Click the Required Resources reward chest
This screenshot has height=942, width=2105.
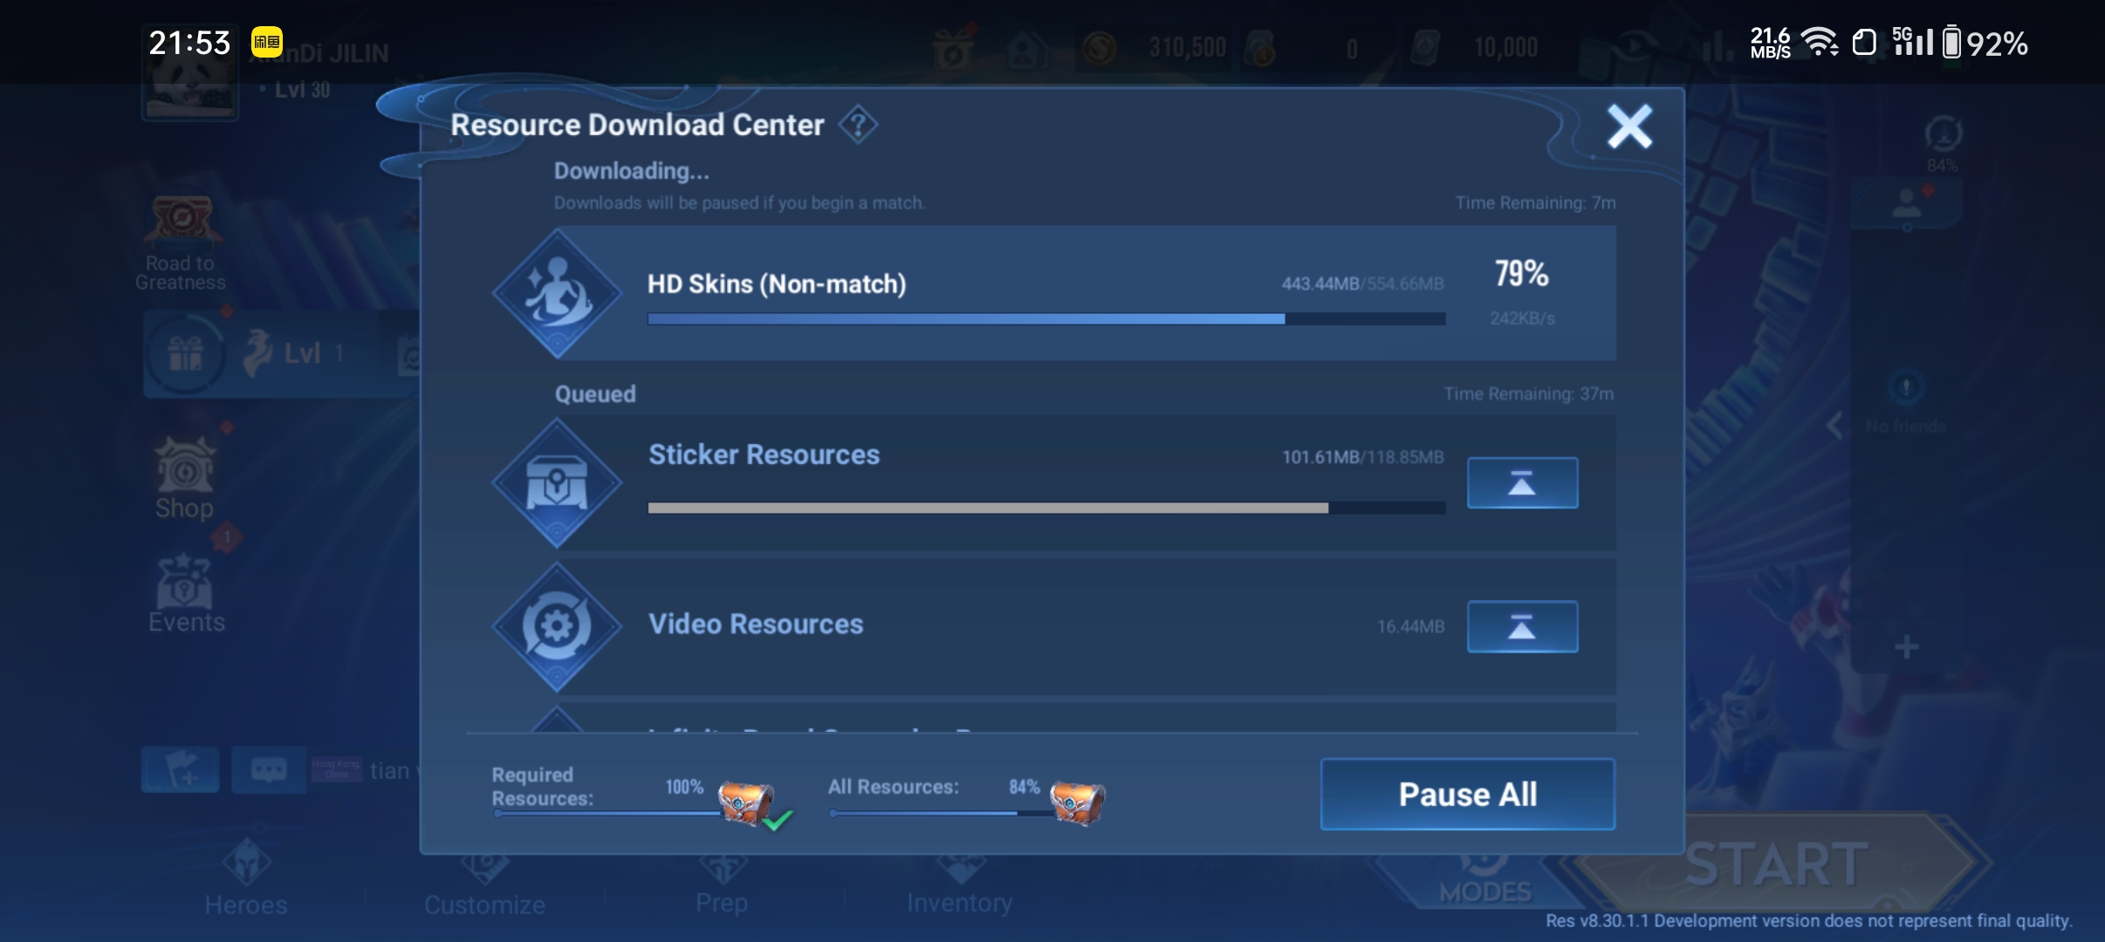coord(746,802)
